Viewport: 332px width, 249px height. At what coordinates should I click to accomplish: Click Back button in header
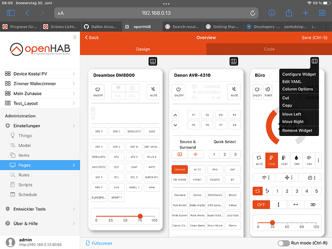pos(92,38)
